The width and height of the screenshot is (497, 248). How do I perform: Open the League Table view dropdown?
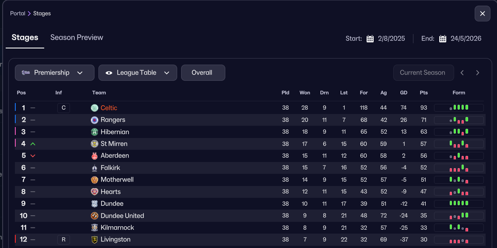(x=137, y=73)
